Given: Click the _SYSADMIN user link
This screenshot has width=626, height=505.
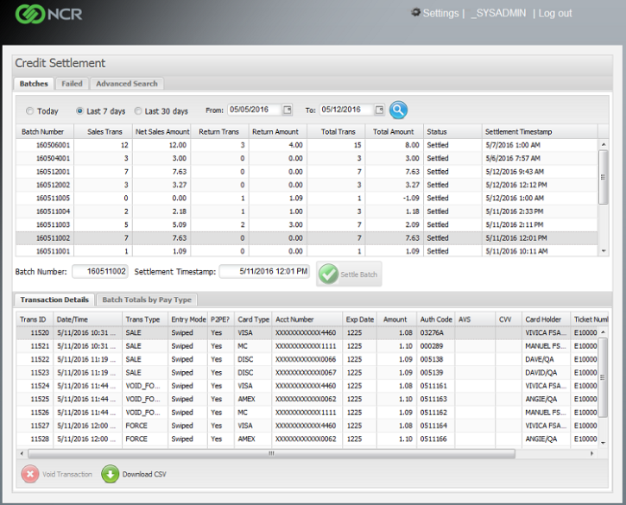Looking at the screenshot, I should (x=500, y=13).
